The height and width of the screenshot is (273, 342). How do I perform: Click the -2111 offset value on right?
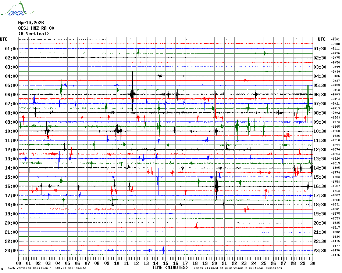335,49
